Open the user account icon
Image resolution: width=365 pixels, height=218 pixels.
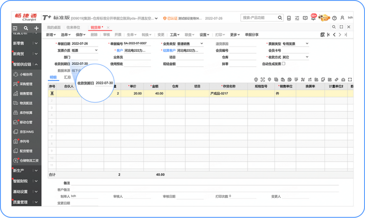tap(342, 18)
